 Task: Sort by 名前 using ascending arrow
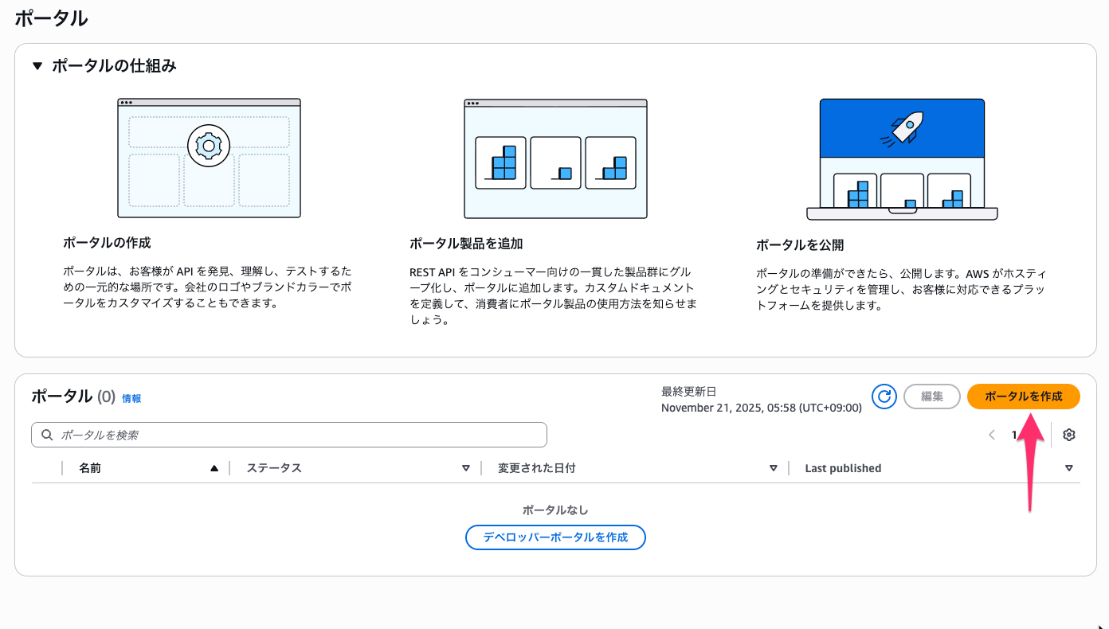tap(214, 468)
